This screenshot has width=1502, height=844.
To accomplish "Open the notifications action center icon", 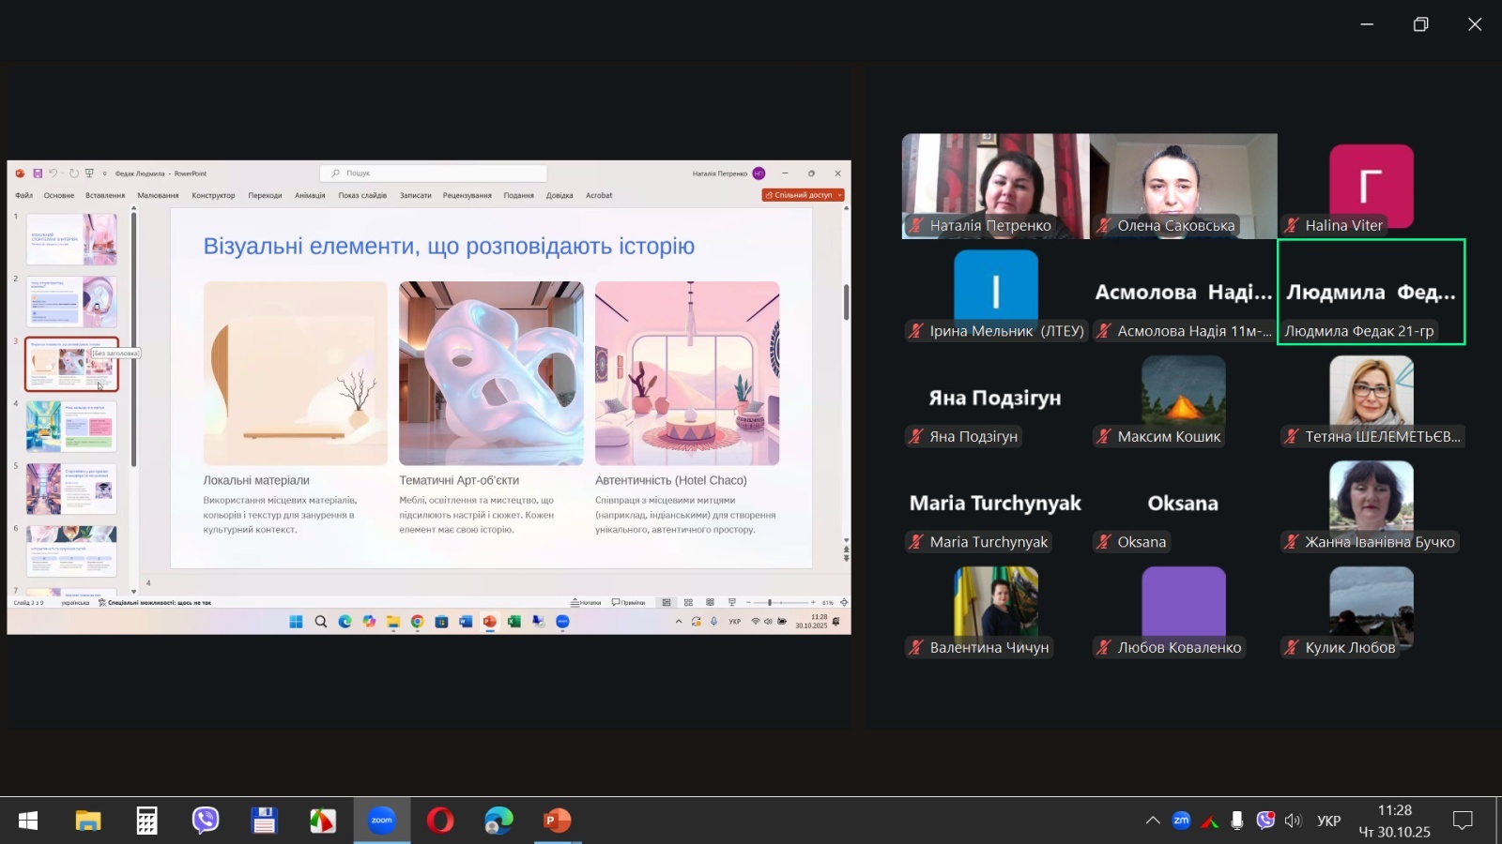I will point(1463,821).
